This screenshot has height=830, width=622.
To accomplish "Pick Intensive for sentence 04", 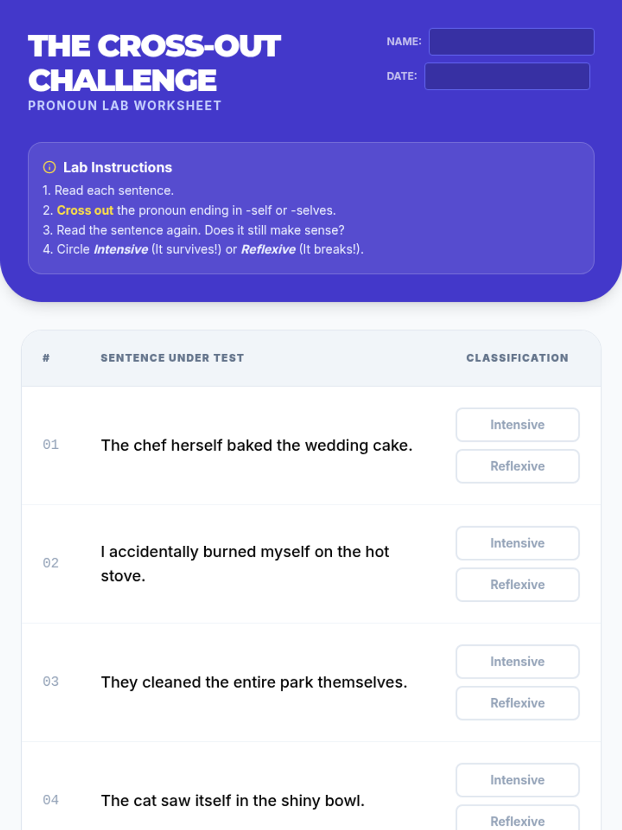I will coord(517,780).
